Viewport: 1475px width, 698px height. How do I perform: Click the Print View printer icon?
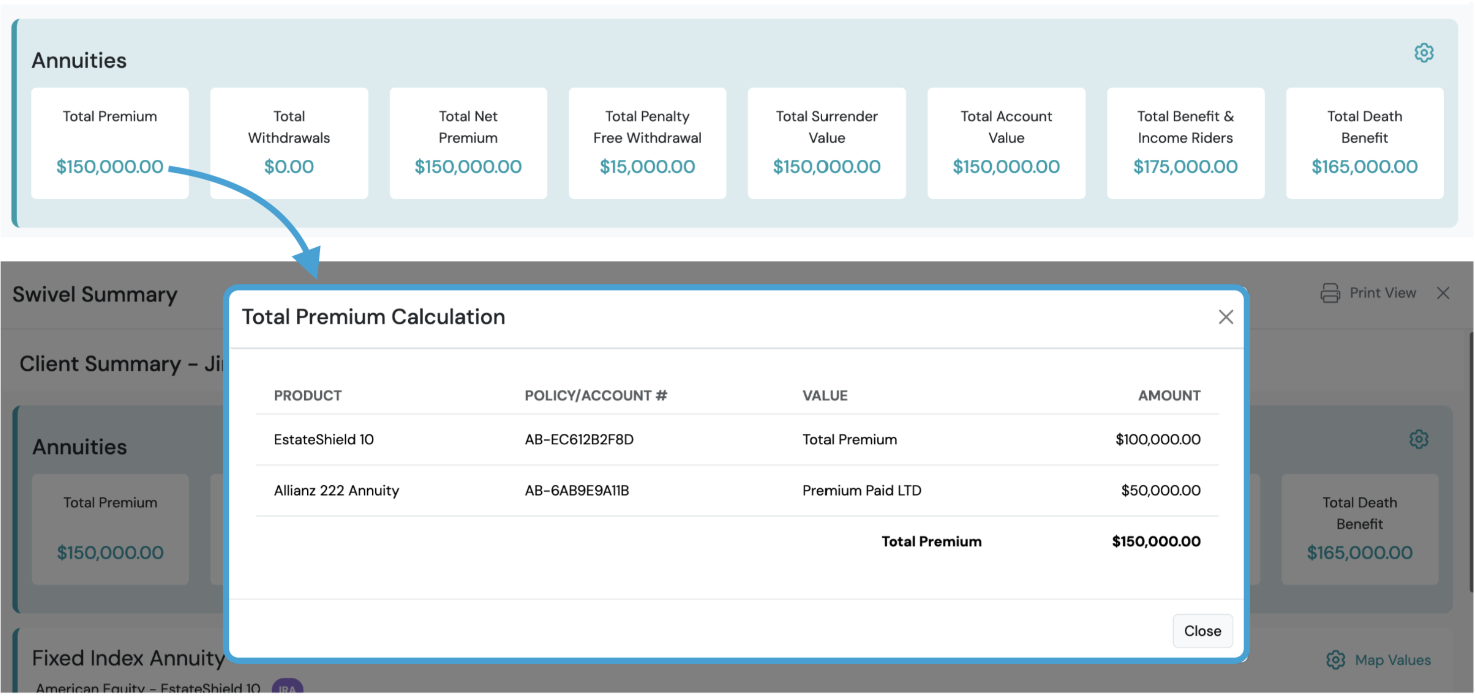1330,293
